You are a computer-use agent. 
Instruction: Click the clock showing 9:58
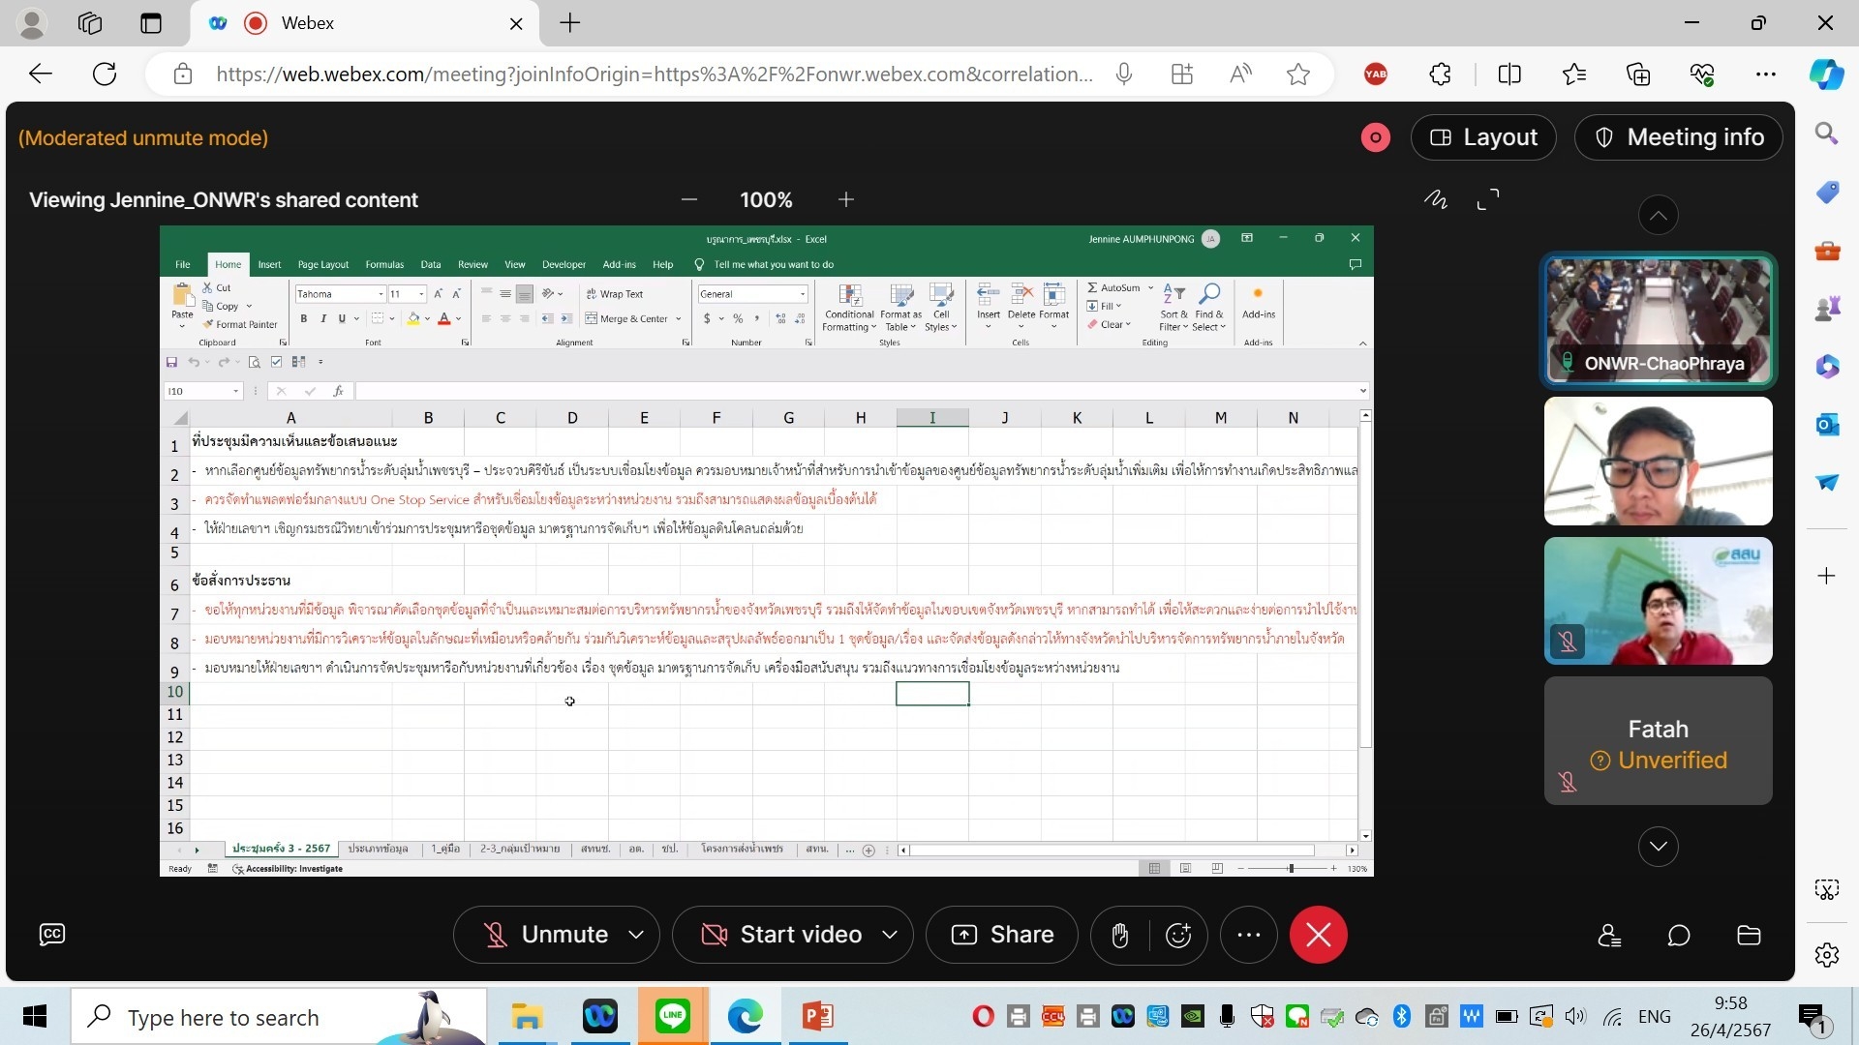point(1730,1003)
